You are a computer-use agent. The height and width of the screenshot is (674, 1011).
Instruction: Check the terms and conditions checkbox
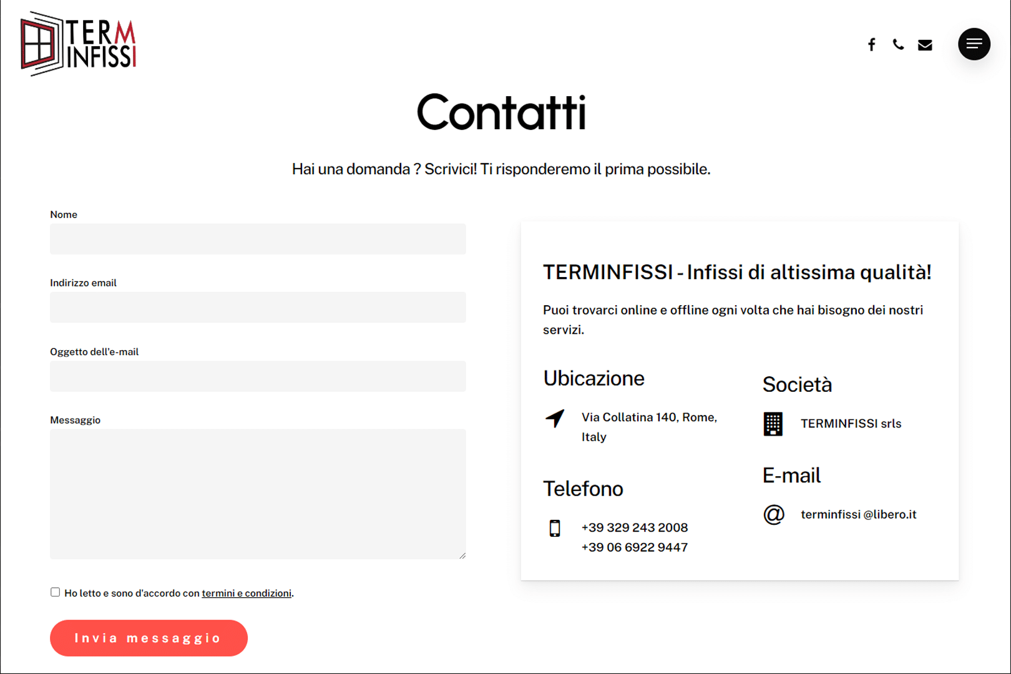56,592
